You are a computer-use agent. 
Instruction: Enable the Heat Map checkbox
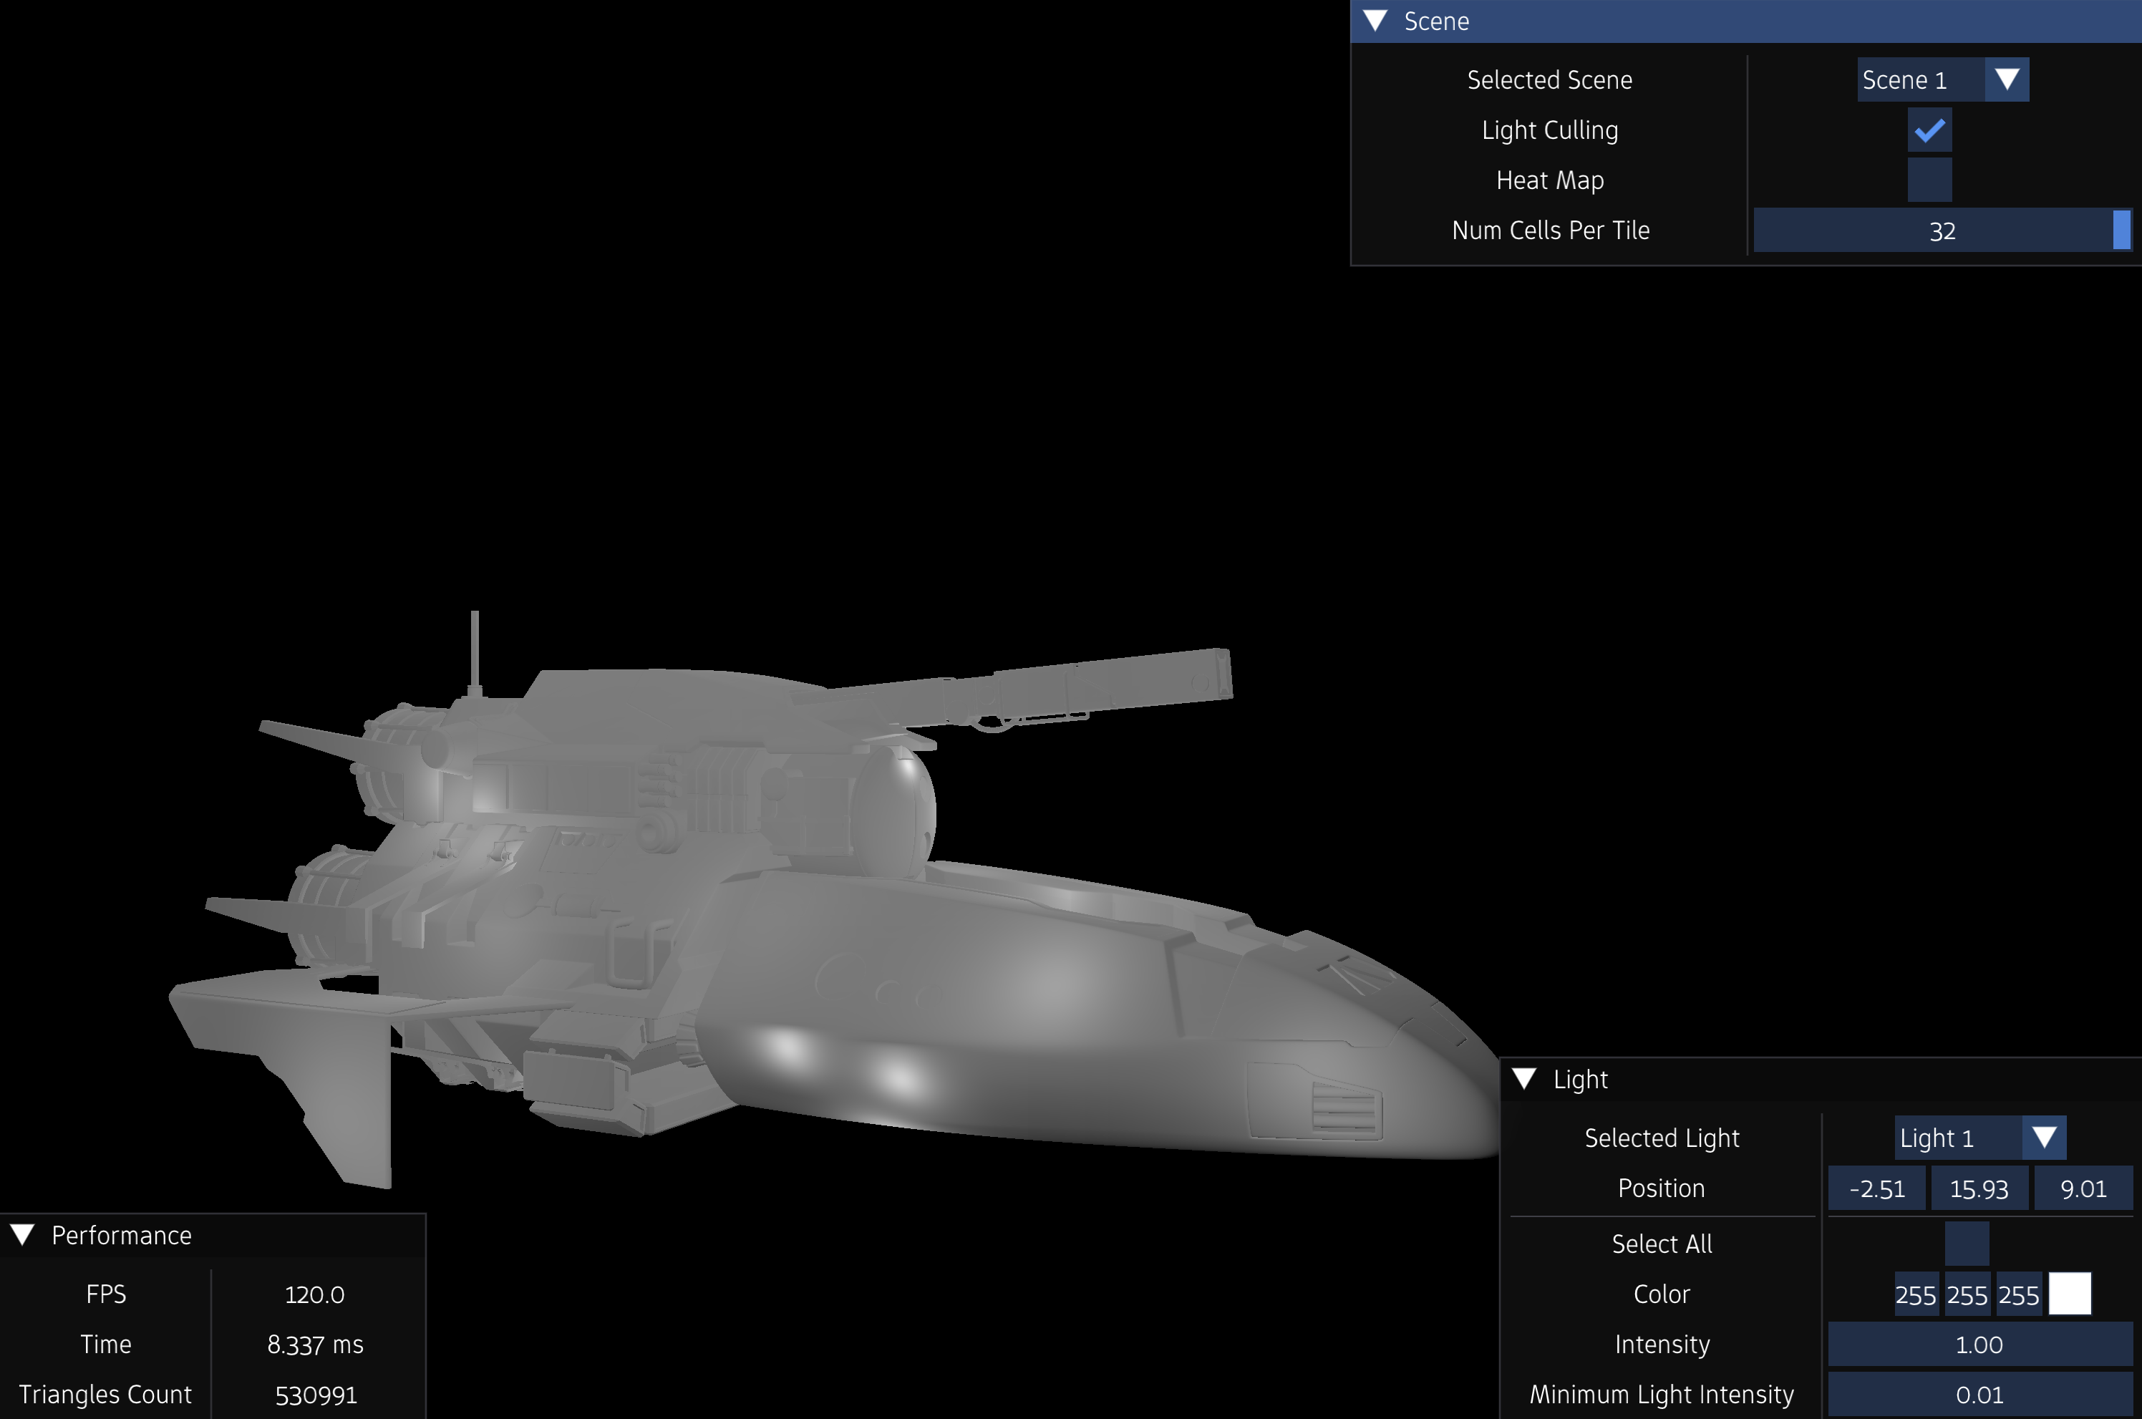(x=1929, y=180)
